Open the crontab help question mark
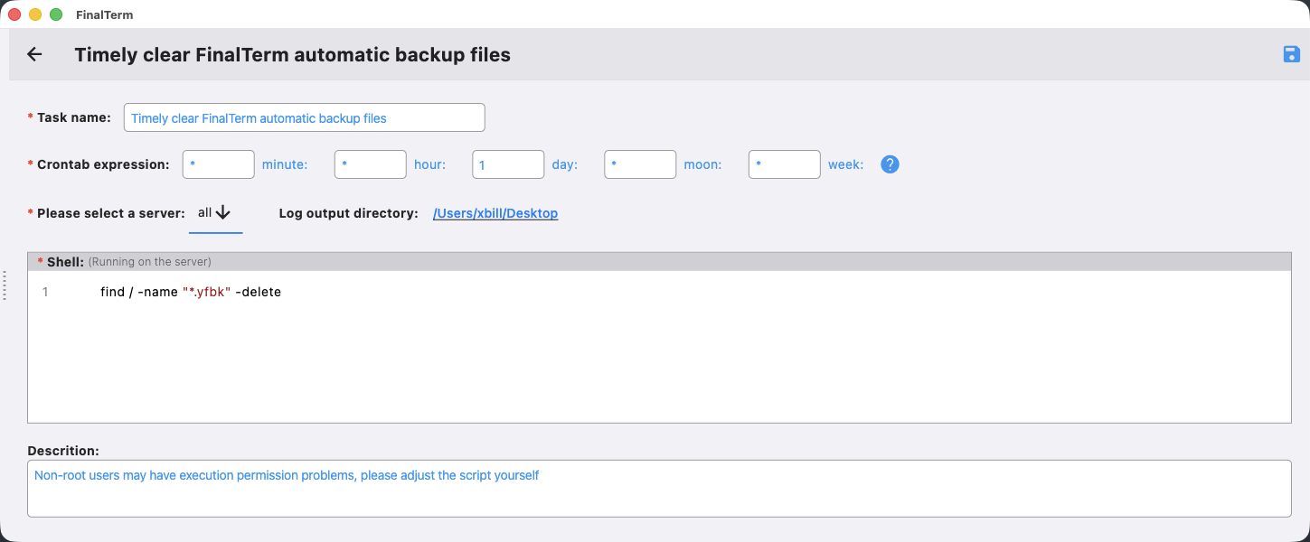Image resolution: width=1310 pixels, height=542 pixels. pyautogui.click(x=890, y=164)
